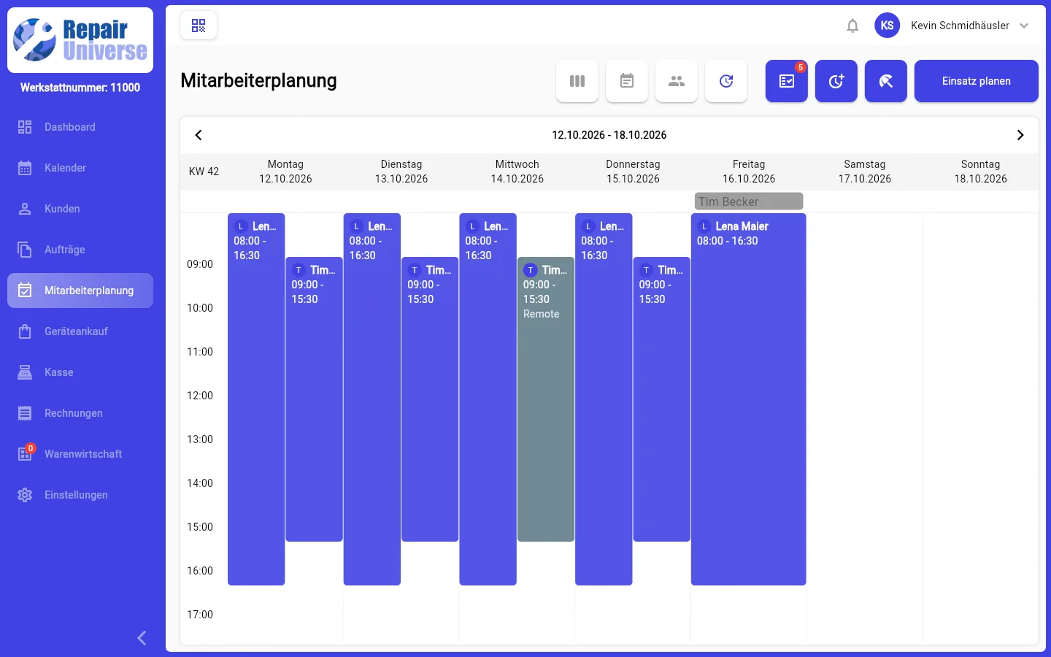Select Mitarbeiterplanung in the sidebar
This screenshot has height=657, width=1051.
pos(80,291)
